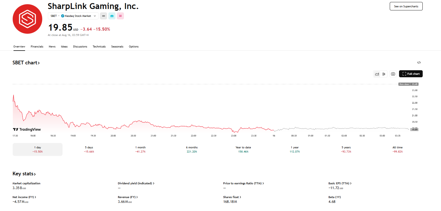The height and width of the screenshot is (211, 441).
Task: Open the Overview tab
Action: tap(19, 47)
